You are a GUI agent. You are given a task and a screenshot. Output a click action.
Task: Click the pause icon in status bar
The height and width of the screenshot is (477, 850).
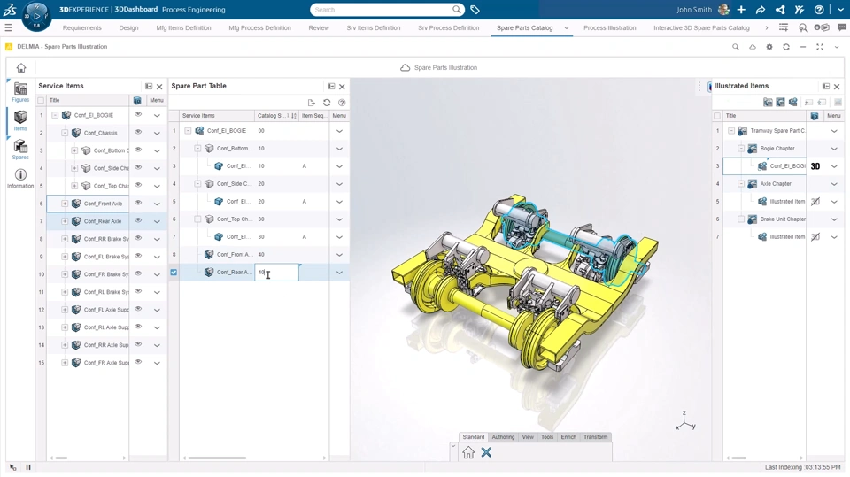click(28, 467)
